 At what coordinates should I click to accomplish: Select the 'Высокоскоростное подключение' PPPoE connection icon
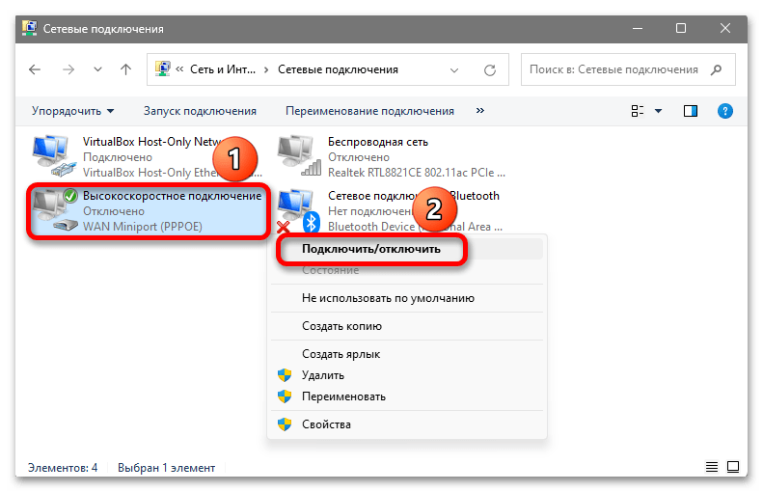[54, 210]
